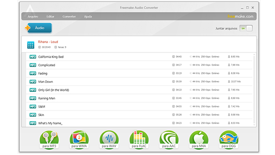
Task: Click the track list vertical scrollbar
Action: [x=254, y=89]
